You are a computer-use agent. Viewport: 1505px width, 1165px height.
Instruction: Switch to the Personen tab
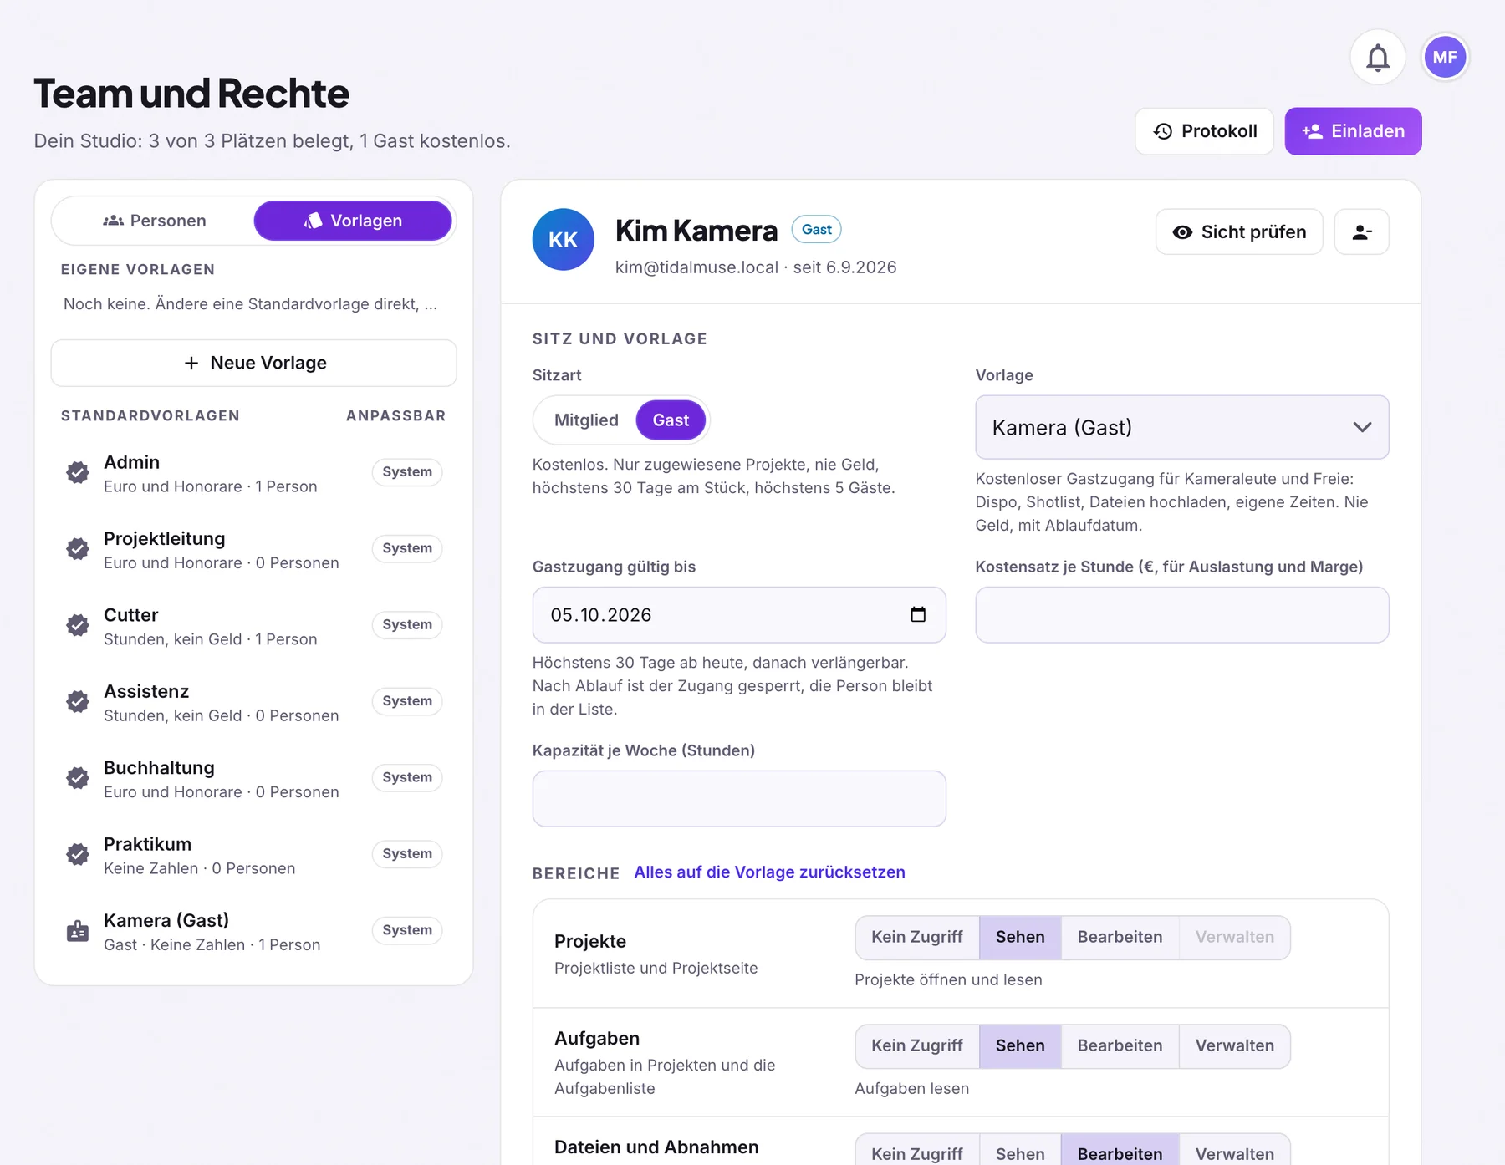[x=155, y=221]
